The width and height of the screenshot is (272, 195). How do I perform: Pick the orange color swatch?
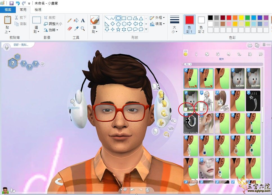click(235, 18)
